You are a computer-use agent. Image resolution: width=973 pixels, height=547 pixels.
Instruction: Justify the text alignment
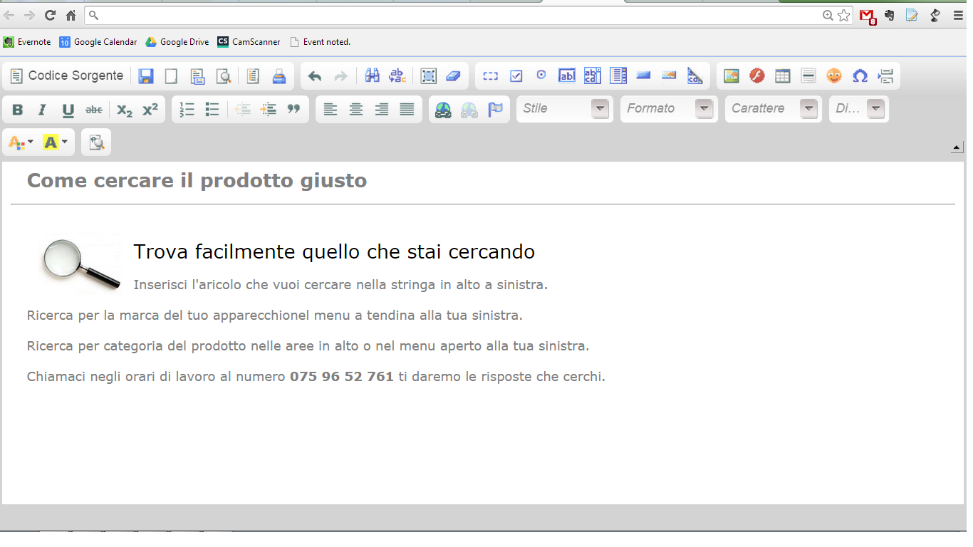(407, 110)
